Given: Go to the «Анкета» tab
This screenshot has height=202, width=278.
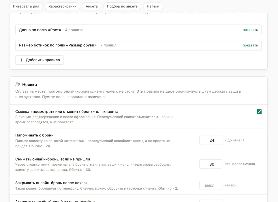Looking at the screenshot, I should 92,6.
